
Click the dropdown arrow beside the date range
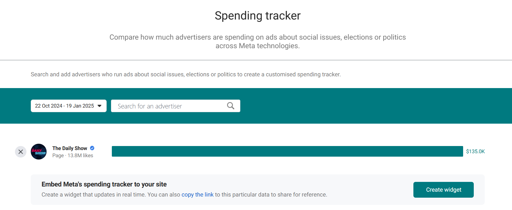tap(100, 106)
